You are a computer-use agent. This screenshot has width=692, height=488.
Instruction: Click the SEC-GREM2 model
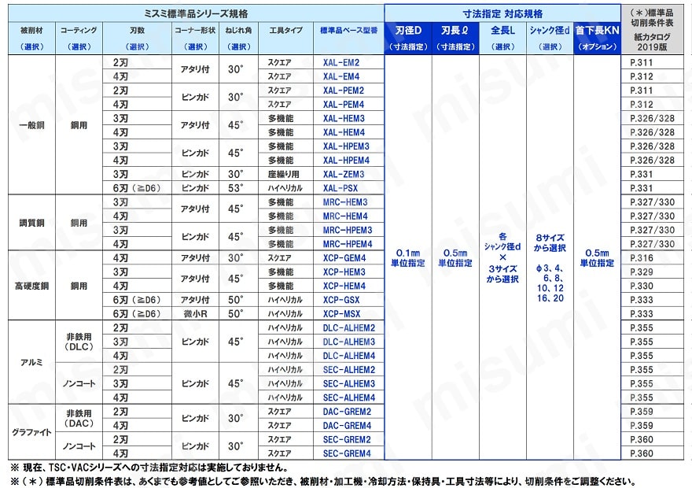coord(347,440)
